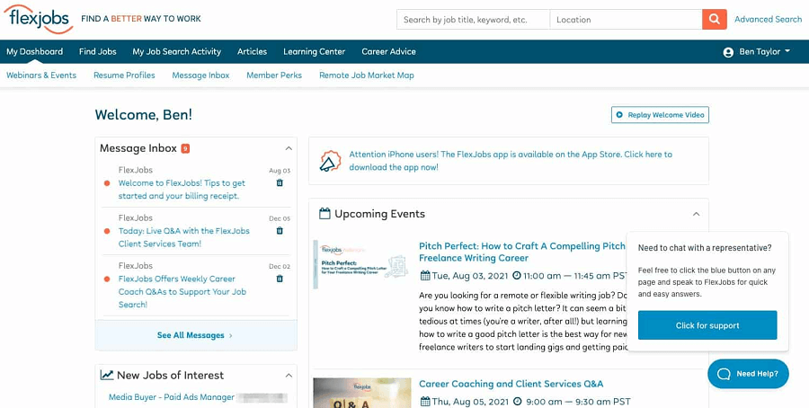Open Member Perks sub-navigation link
This screenshot has width=809, height=408.
pos(274,75)
